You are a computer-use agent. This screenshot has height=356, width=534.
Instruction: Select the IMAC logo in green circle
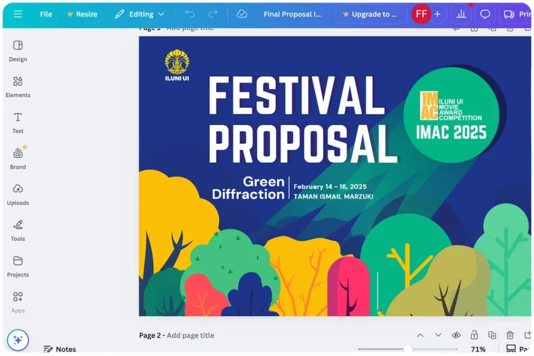click(451, 105)
